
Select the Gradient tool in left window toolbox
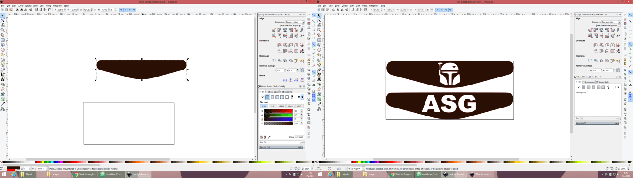pos(3,99)
